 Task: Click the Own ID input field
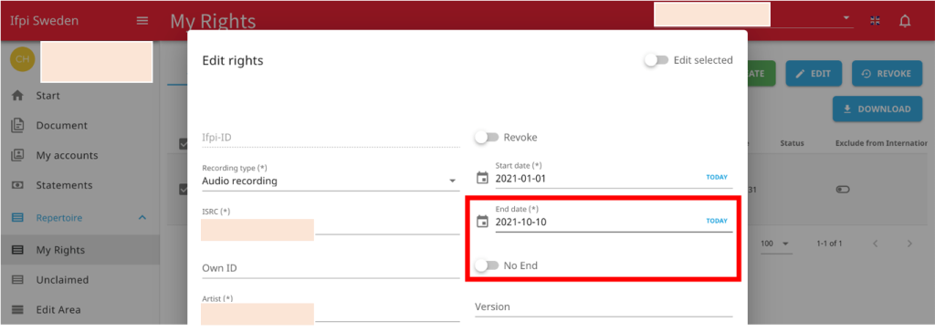click(331, 268)
